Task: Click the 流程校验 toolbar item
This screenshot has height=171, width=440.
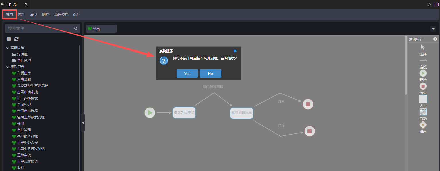Action: pyautogui.click(x=61, y=15)
